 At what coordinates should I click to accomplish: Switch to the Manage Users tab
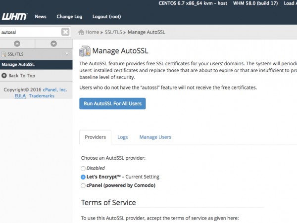155,137
